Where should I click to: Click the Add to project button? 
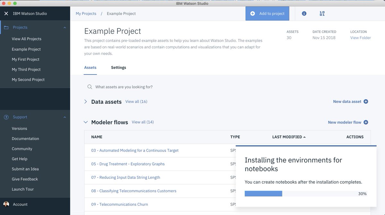(267, 13)
